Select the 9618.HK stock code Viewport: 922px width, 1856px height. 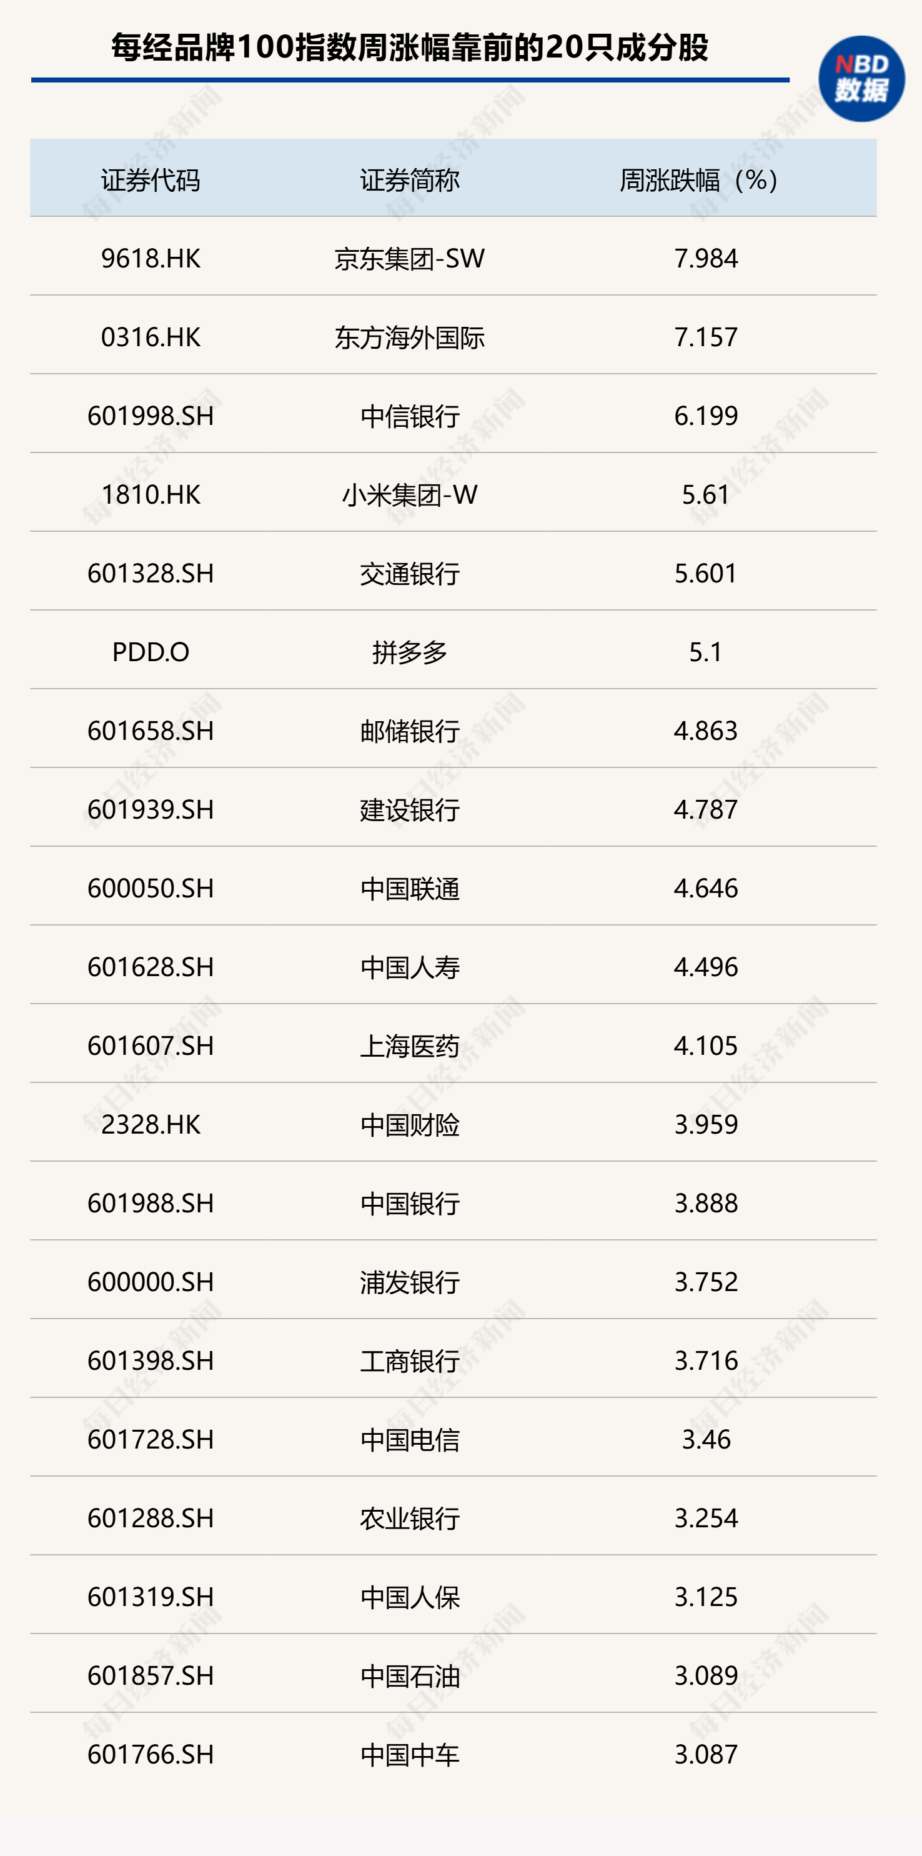point(151,259)
